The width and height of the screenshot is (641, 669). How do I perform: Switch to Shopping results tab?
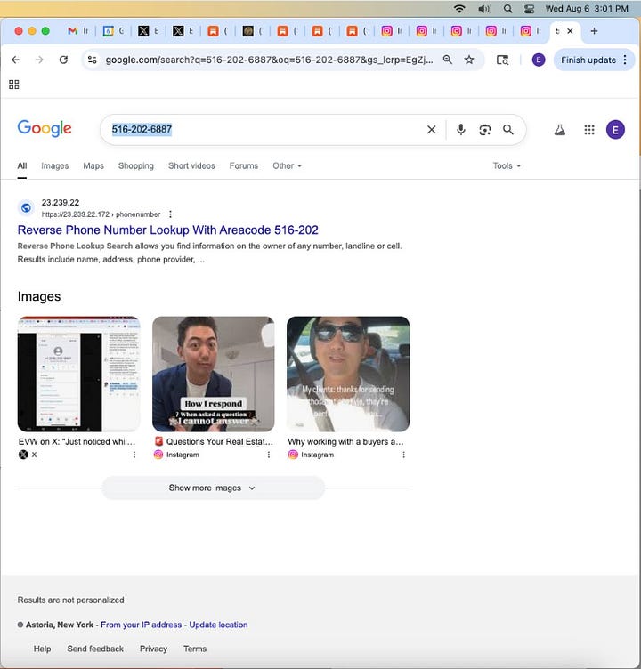(136, 166)
